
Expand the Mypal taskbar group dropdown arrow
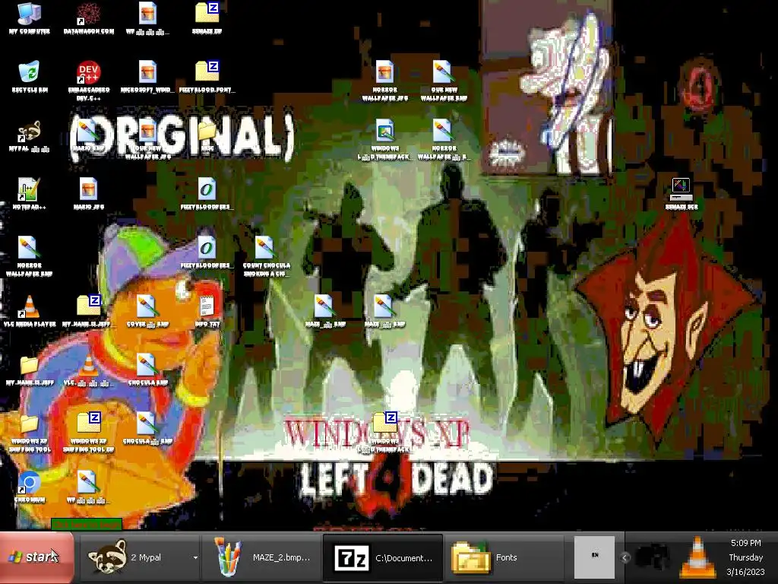pyautogui.click(x=195, y=557)
